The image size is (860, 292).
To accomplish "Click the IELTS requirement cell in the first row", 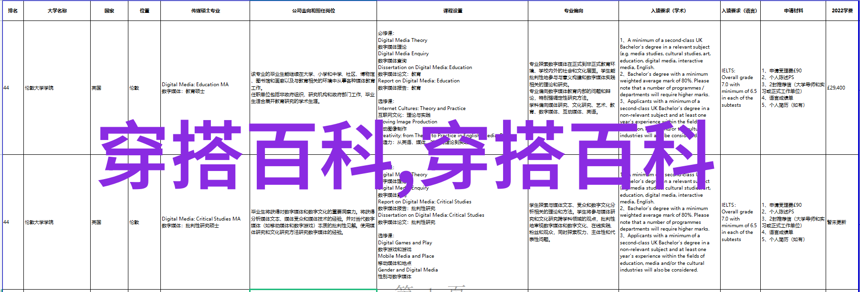I will (739, 88).
